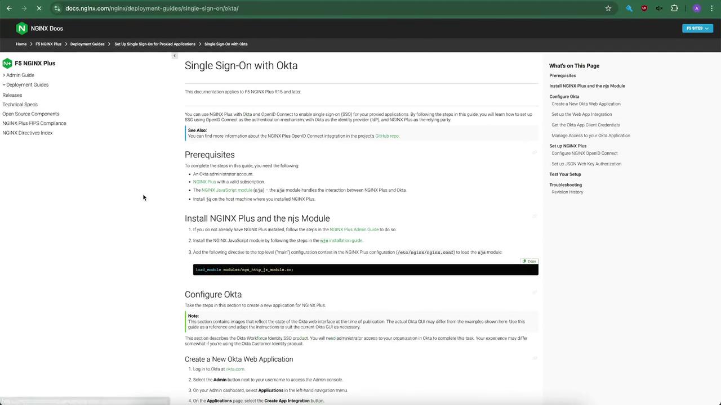721x405 pixels.
Task: Open the Chrome profile avatar
Action: 697,8
